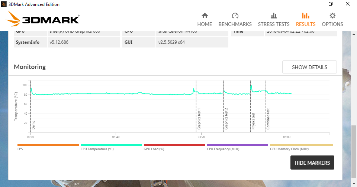Viewport: 357px width, 187px height.
Task: Click the orange Results chart icon
Action: pyautogui.click(x=306, y=16)
